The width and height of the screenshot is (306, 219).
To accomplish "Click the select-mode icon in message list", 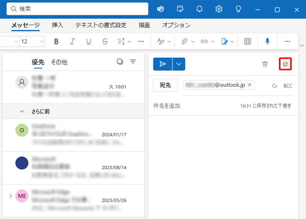I will tap(120, 62).
